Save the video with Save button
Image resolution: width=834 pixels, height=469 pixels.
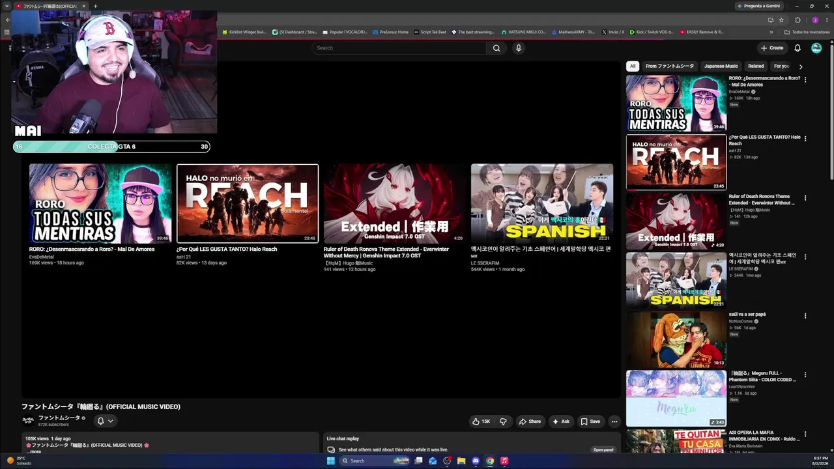pos(590,421)
